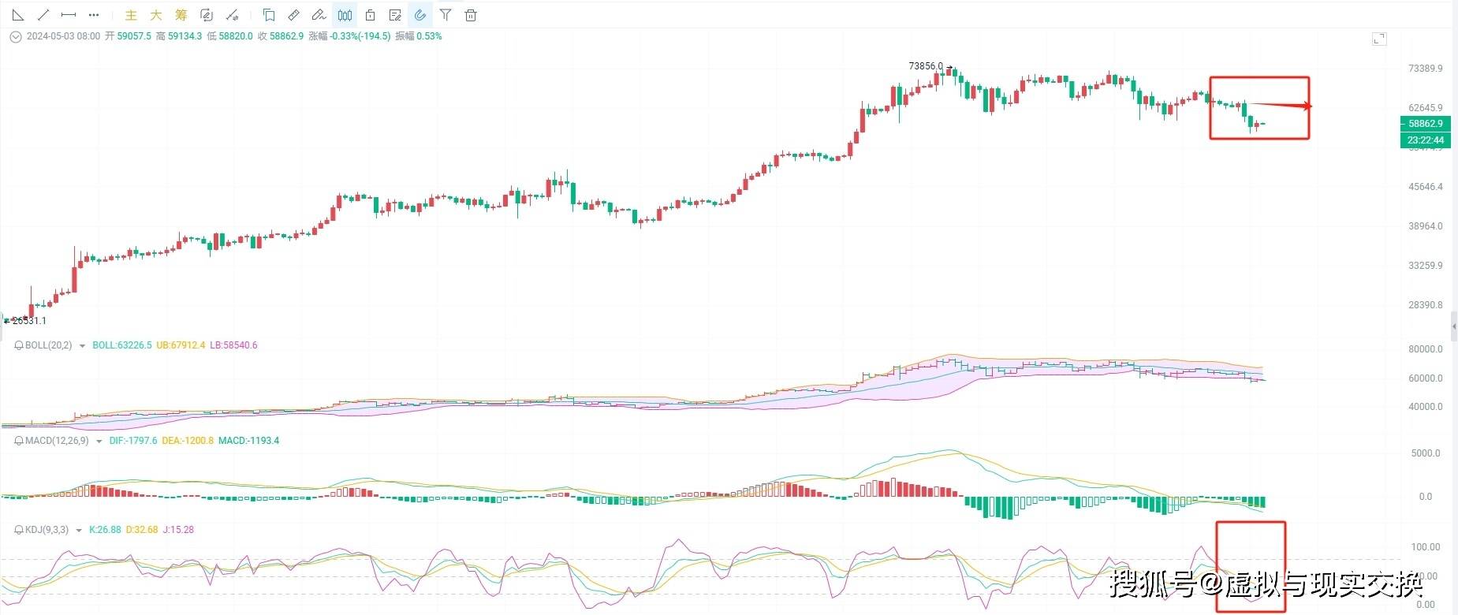The width and height of the screenshot is (1458, 615).
Task: Open the note edit icon
Action: pyautogui.click(x=395, y=15)
